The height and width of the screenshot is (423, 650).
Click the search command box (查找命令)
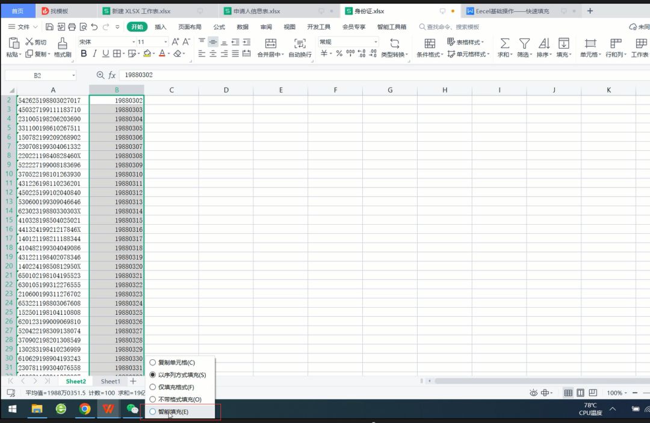449,27
